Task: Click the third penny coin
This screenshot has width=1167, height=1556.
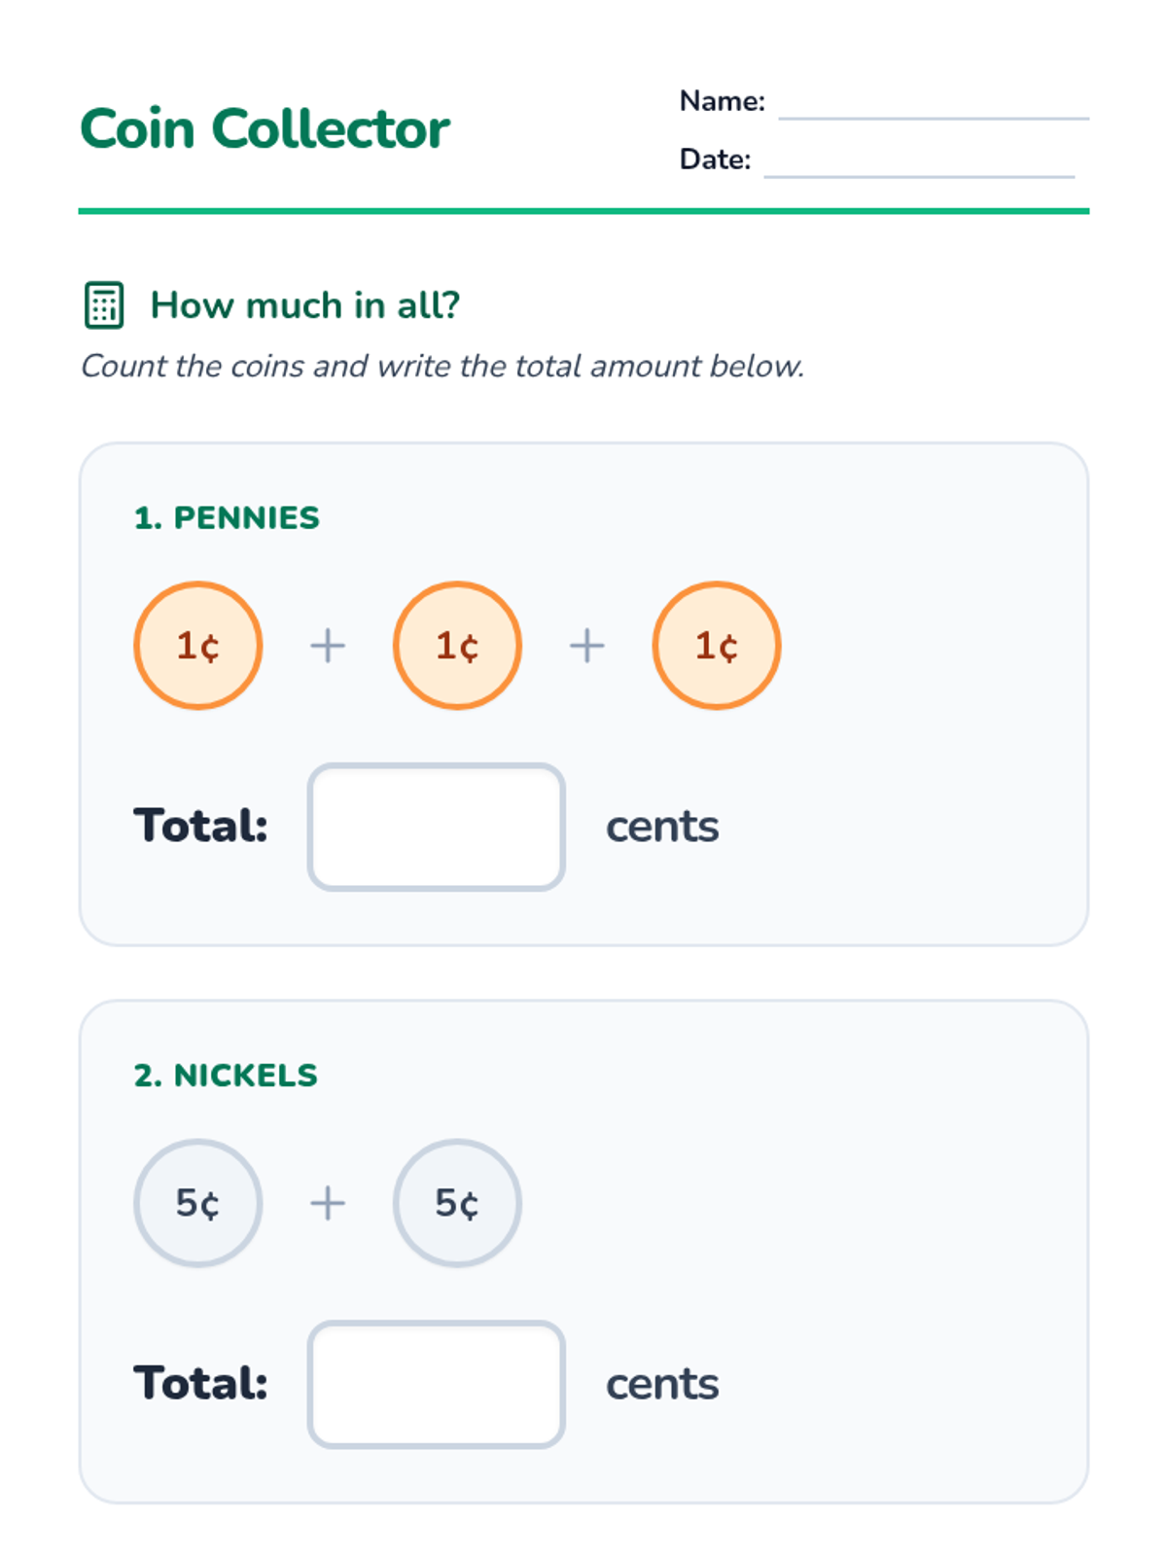Action: click(x=717, y=646)
